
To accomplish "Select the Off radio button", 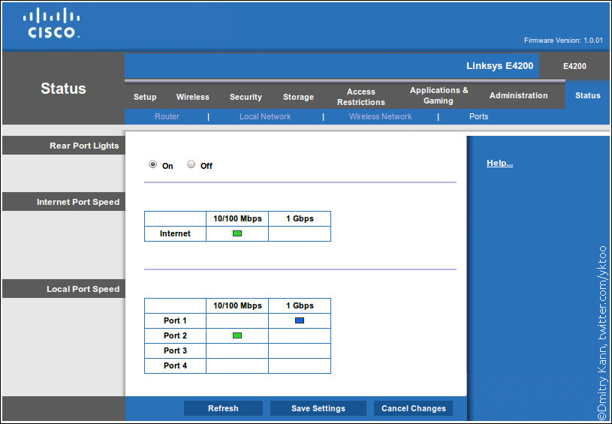I will pos(191,164).
